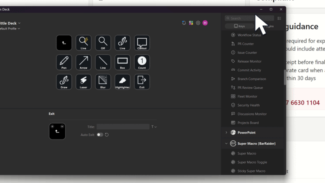Select the back arrow key on deck
Screen dimensions: 325x183
pos(64,43)
